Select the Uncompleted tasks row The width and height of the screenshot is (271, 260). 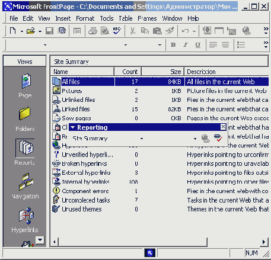pyautogui.click(x=160, y=200)
